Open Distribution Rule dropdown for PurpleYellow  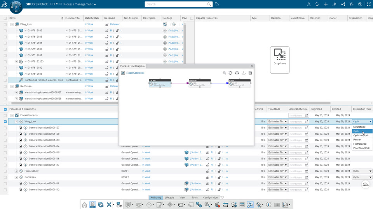point(362,171)
